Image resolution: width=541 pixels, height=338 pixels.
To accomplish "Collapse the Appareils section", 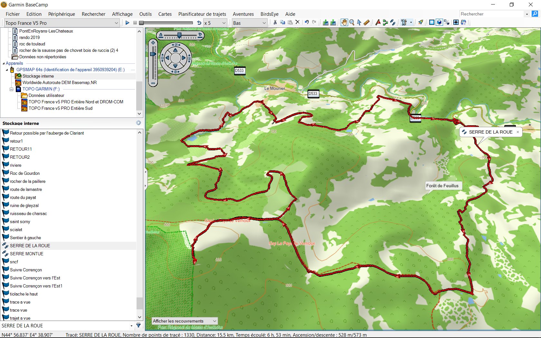I will pos(4,63).
